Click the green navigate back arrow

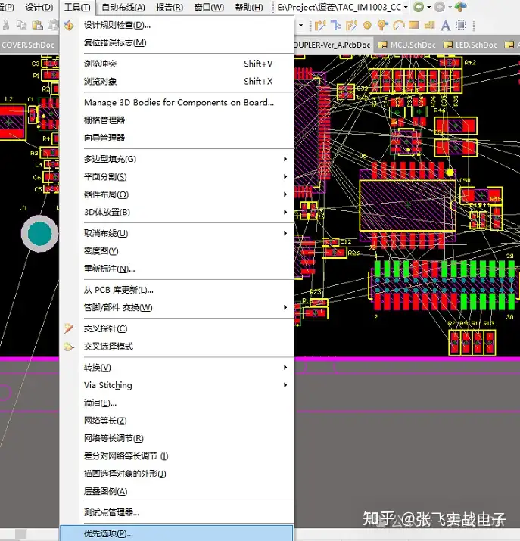coord(418,8)
